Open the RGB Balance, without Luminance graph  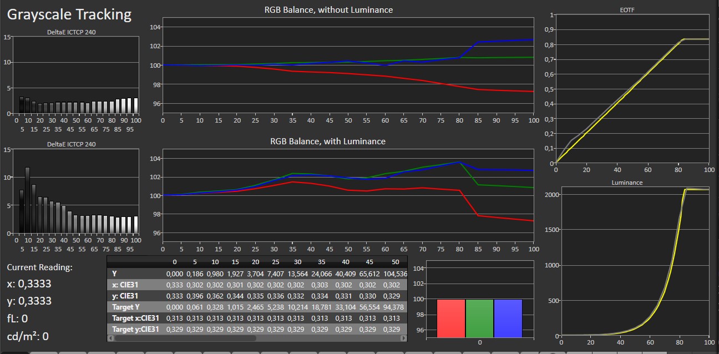point(348,65)
